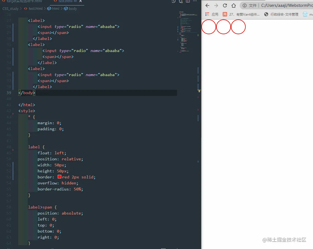
Task: Click the closing </html> tag
Action: click(27, 105)
